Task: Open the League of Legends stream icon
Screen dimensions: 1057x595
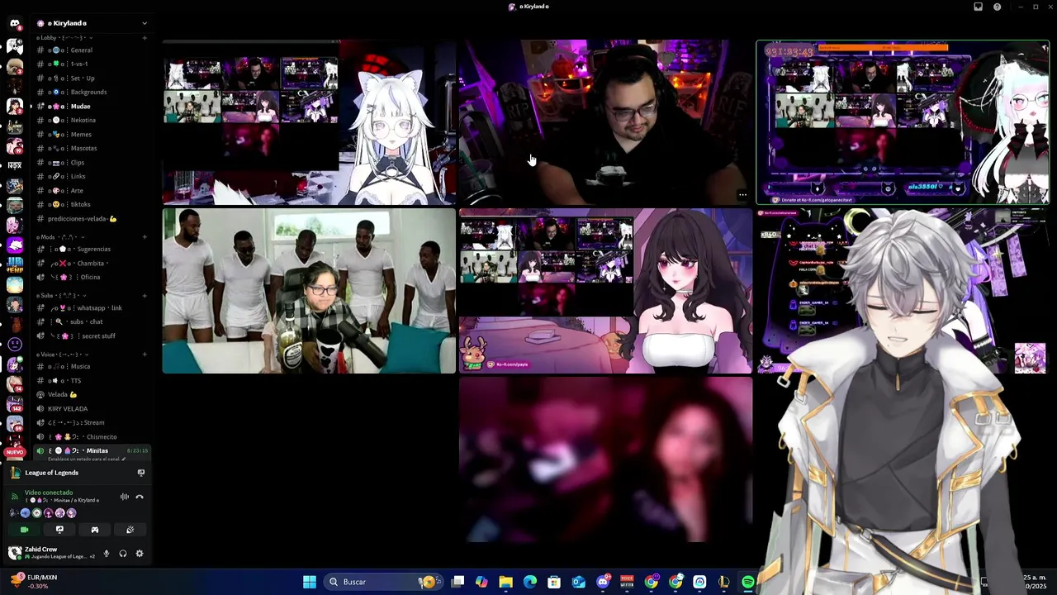Action: click(140, 473)
